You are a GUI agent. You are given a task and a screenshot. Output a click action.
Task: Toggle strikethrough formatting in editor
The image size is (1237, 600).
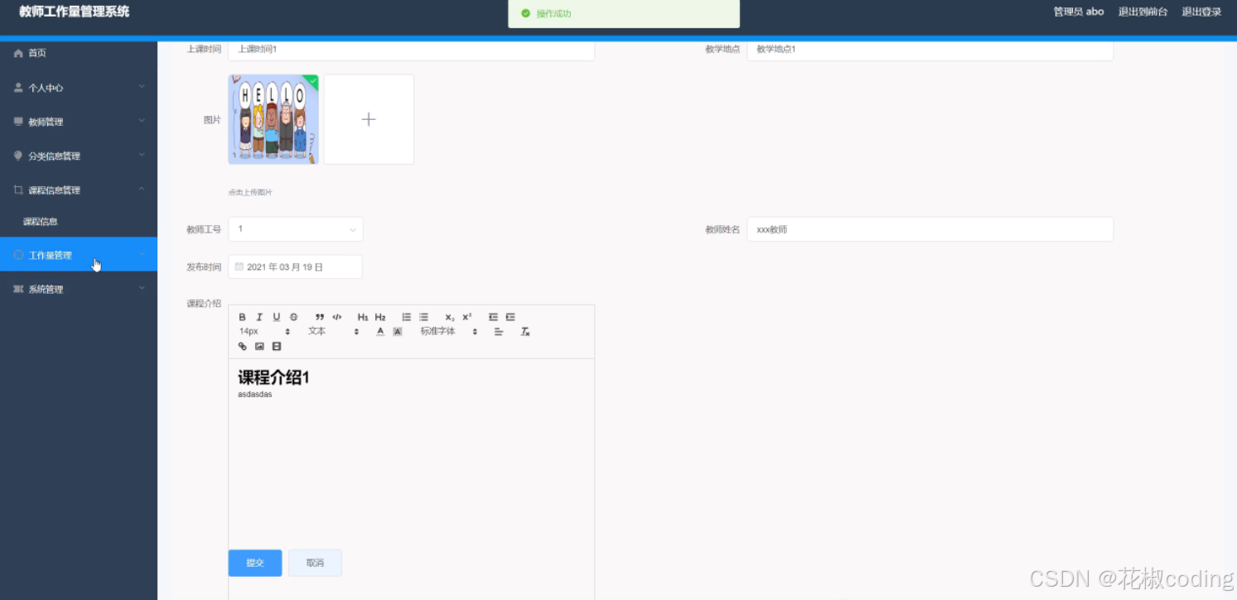click(293, 317)
